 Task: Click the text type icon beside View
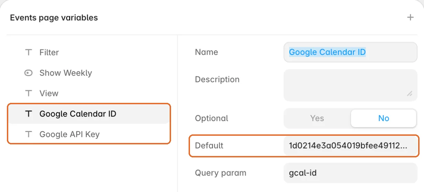point(29,93)
